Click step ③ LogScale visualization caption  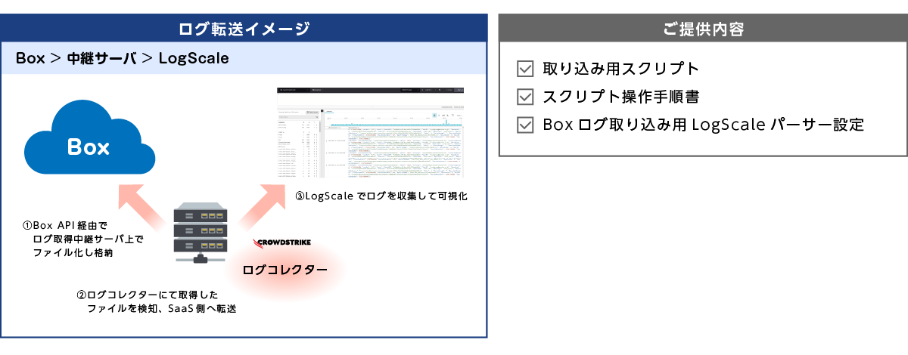381,196
